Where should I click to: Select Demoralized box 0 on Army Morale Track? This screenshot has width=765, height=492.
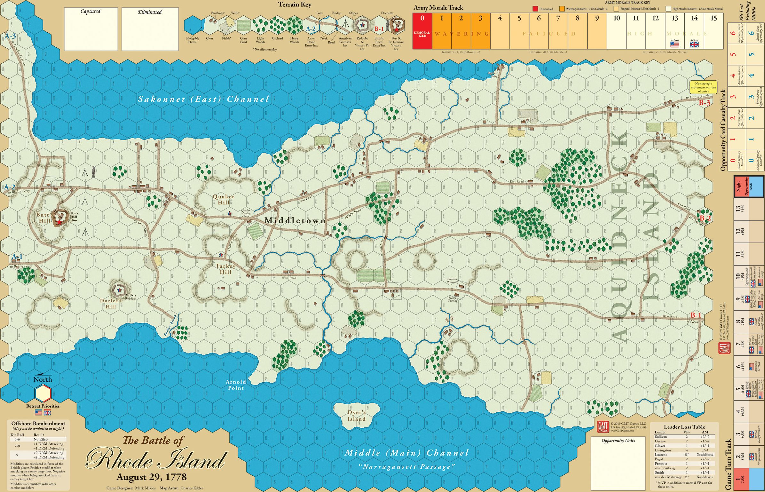click(422, 31)
